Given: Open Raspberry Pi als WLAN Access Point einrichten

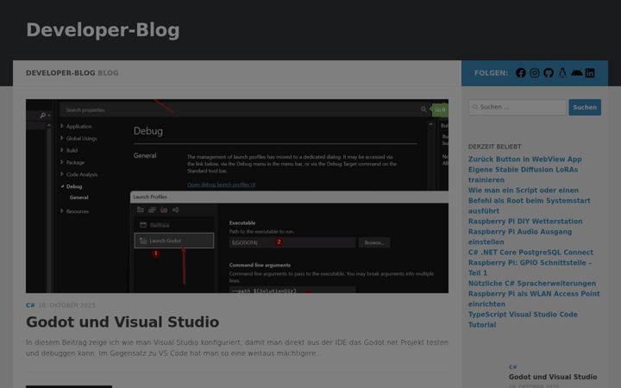Looking at the screenshot, I should pos(534,299).
